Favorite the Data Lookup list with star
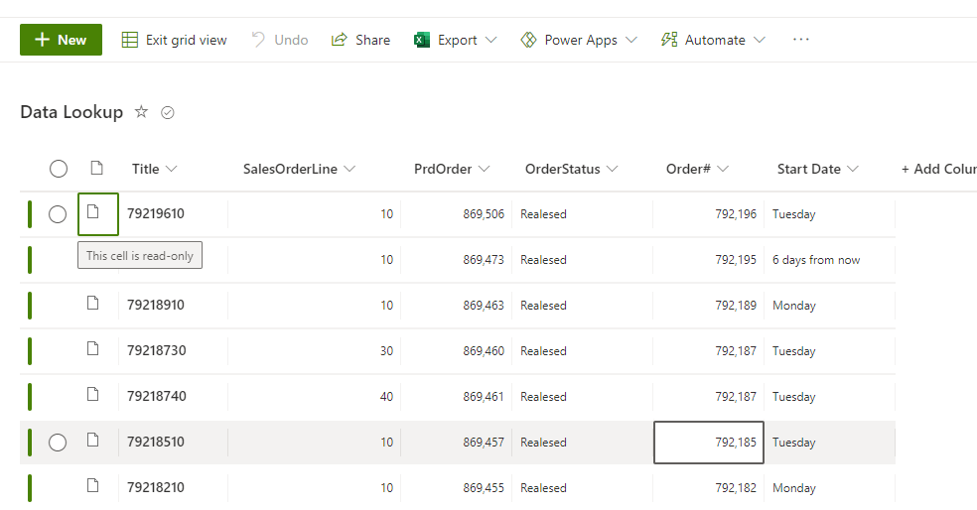977x510 pixels. [x=141, y=111]
